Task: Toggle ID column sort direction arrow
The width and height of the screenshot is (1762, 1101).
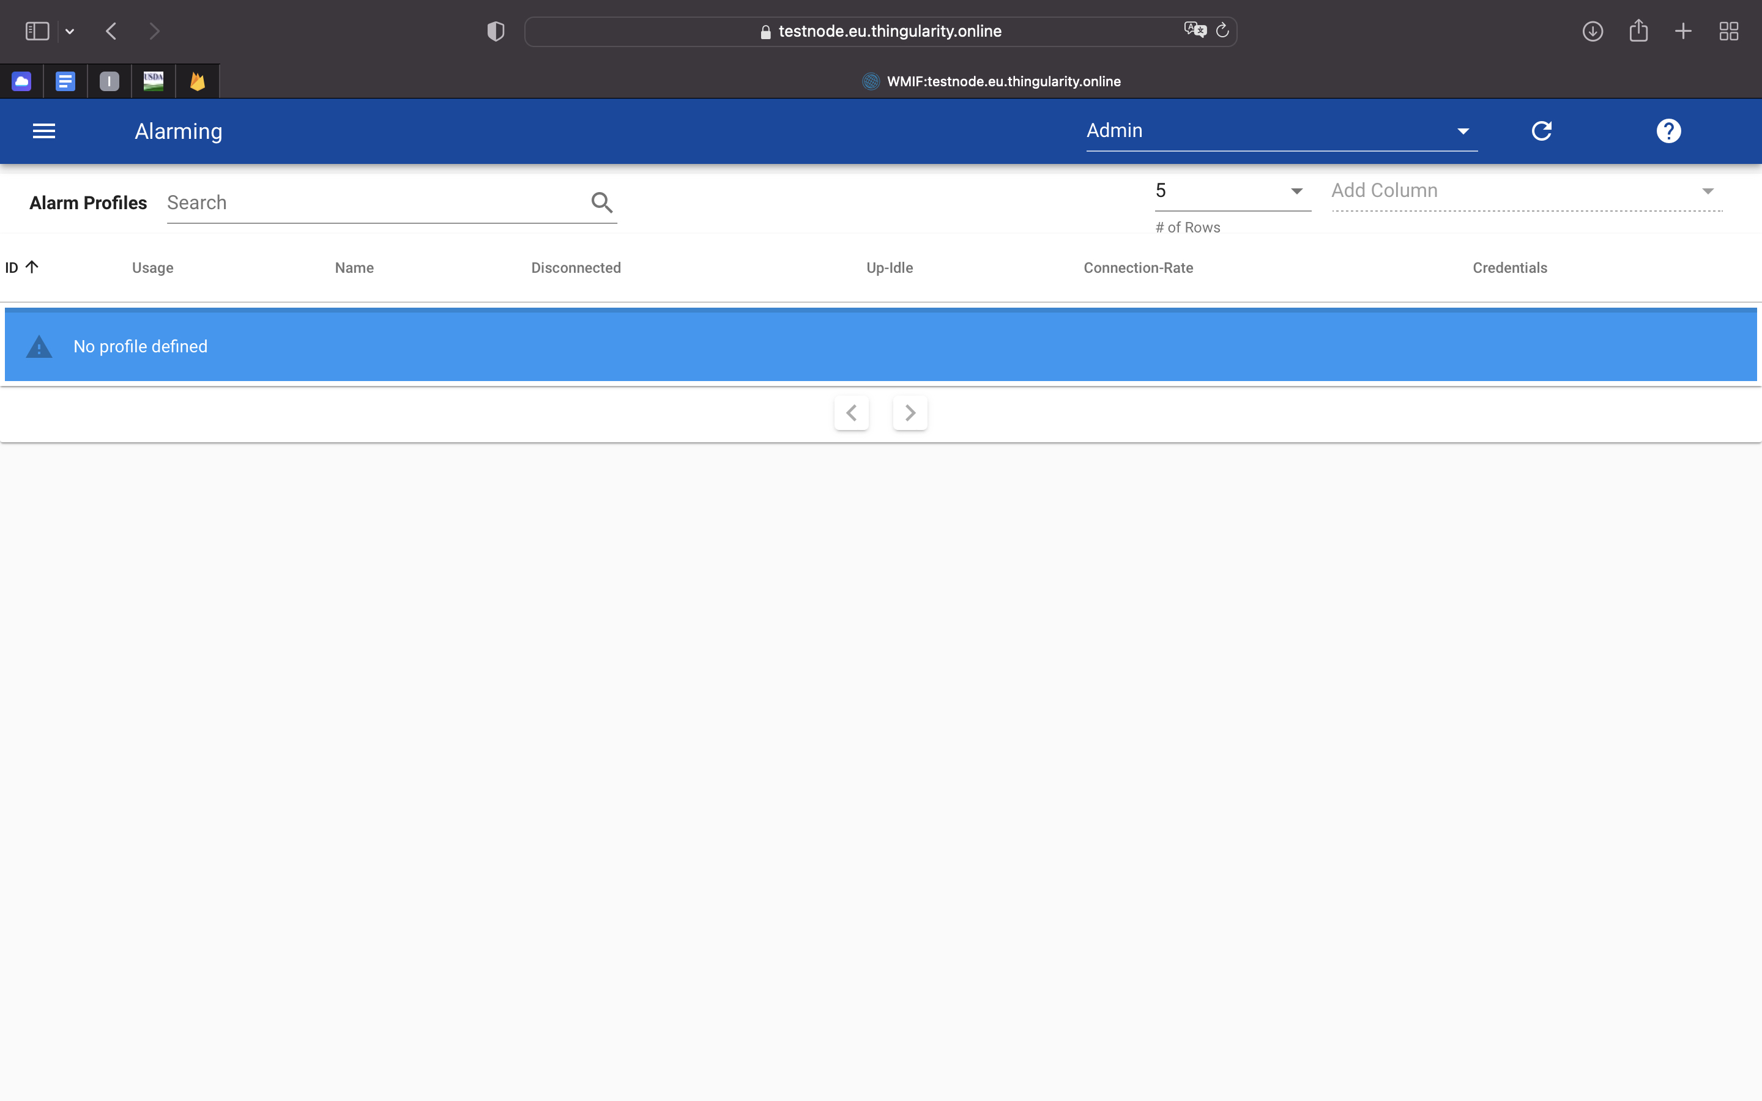Action: click(32, 267)
